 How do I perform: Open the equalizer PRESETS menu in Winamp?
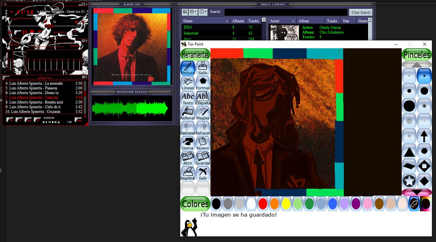point(74,46)
